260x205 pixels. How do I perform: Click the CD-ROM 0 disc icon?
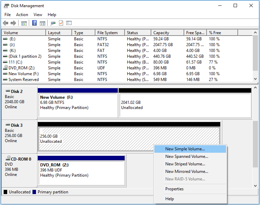click(x=8, y=158)
